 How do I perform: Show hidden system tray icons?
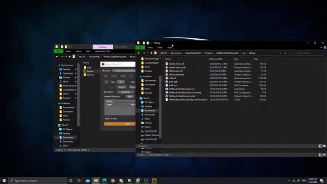289,180
